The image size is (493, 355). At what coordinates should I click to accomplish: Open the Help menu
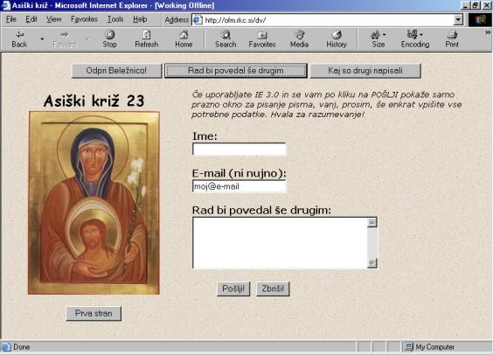[x=140, y=19]
